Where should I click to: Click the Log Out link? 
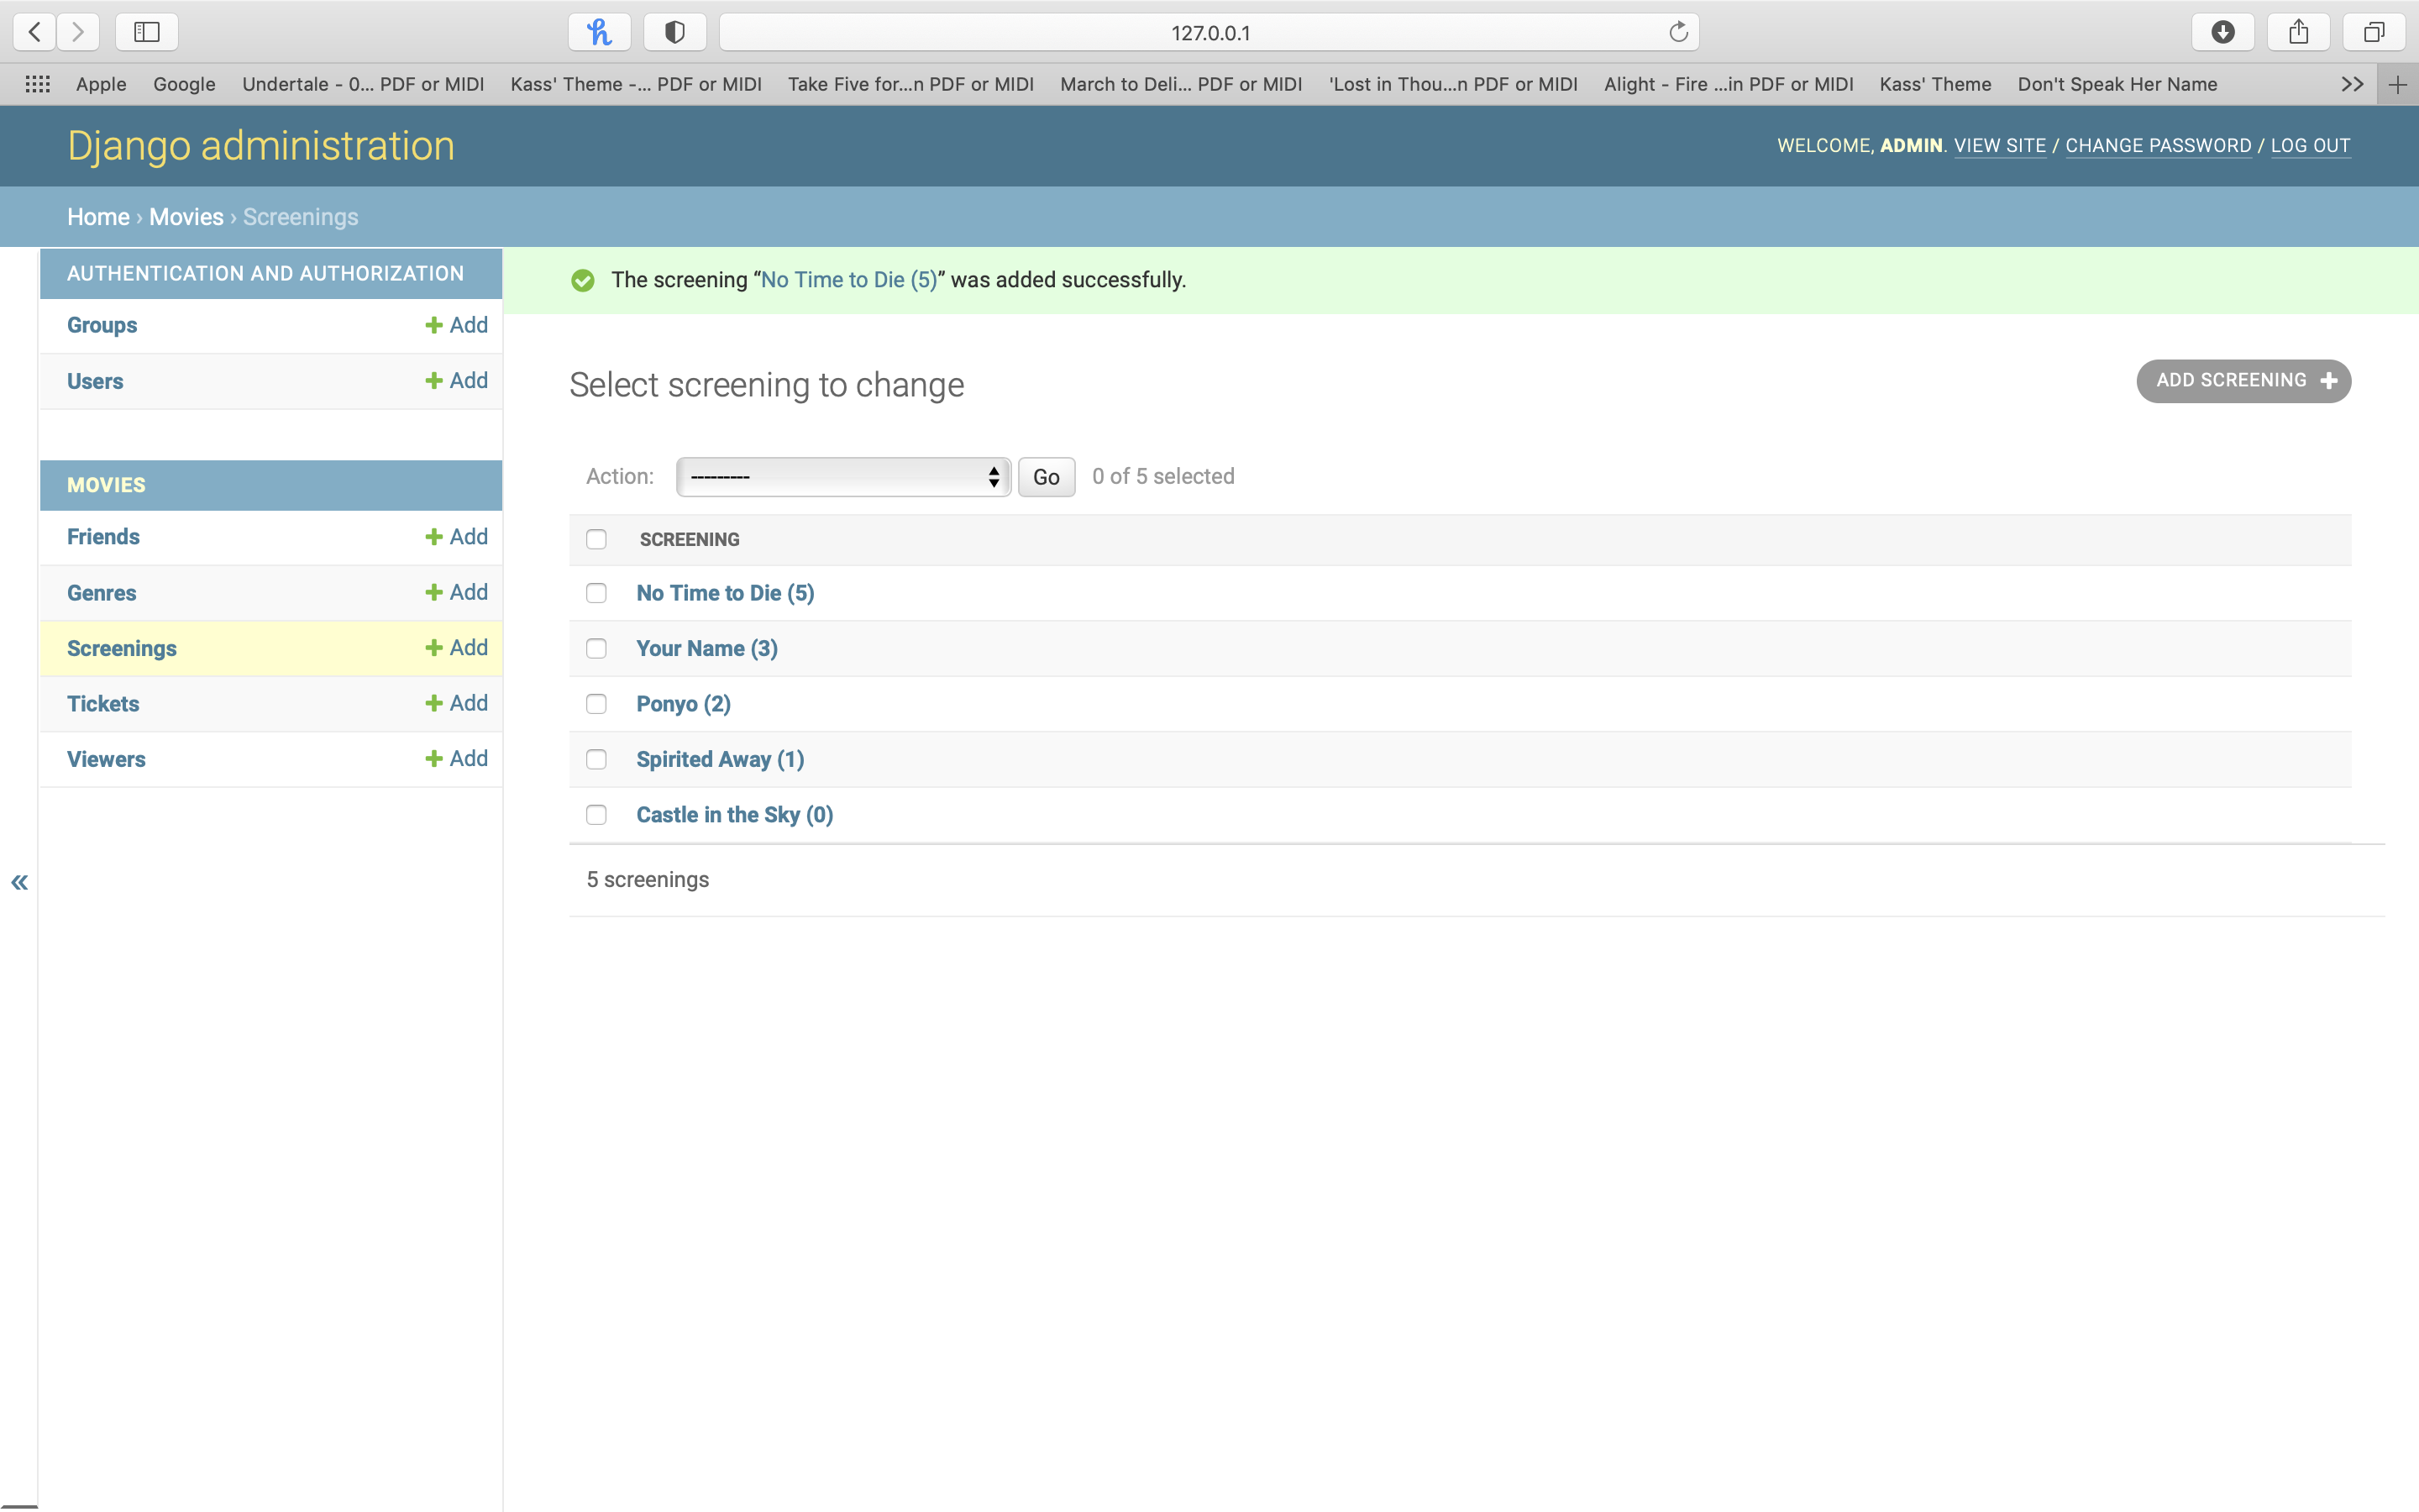click(x=2309, y=146)
